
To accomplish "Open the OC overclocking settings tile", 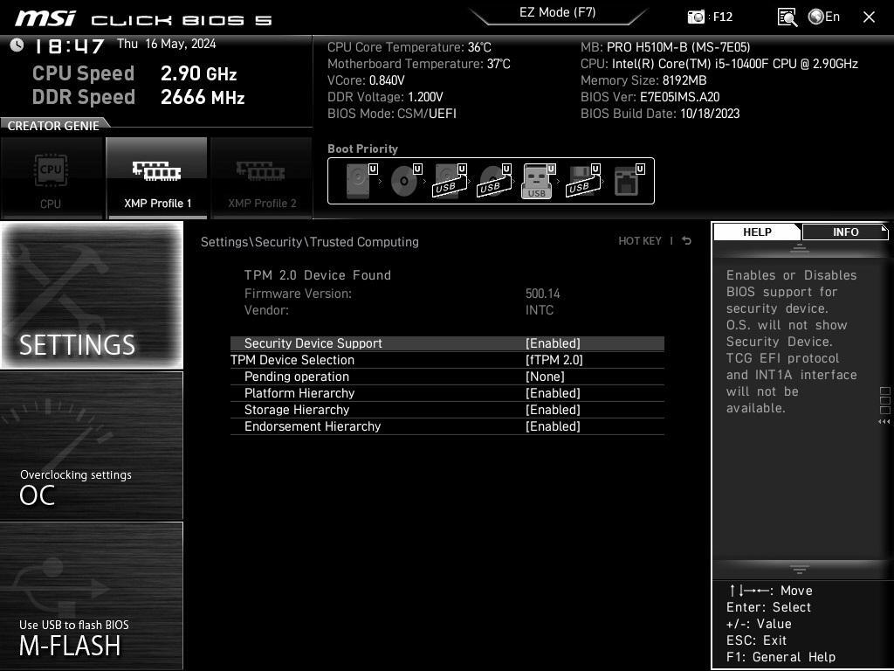I will (x=92, y=446).
